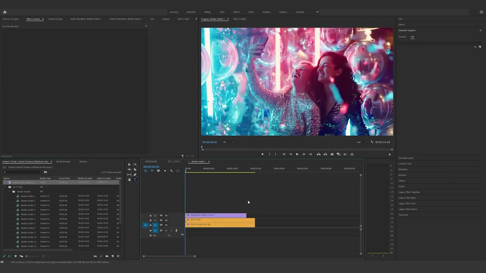Click the Home icon

pyautogui.click(x=5, y=12)
